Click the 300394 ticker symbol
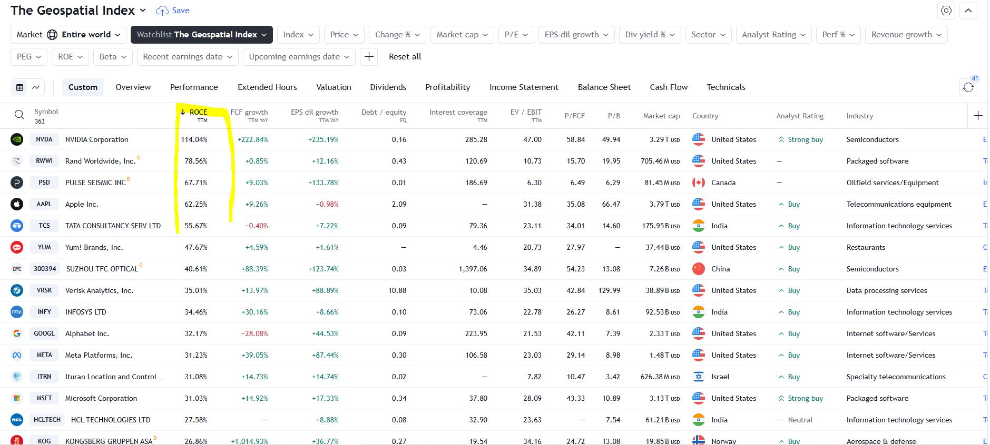This screenshot has height=445, width=990. pos(45,269)
